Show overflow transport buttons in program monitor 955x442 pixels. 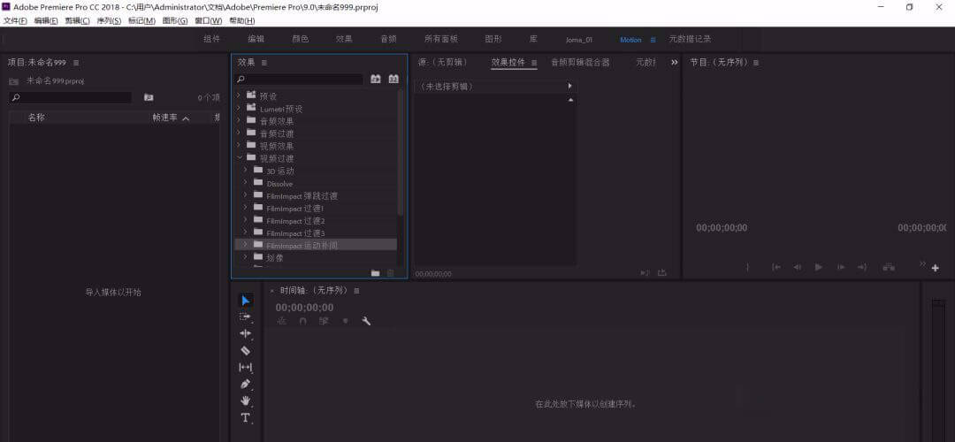[922, 263]
